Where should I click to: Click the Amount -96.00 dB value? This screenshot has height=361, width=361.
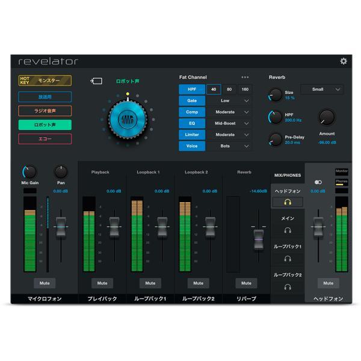[327, 143]
